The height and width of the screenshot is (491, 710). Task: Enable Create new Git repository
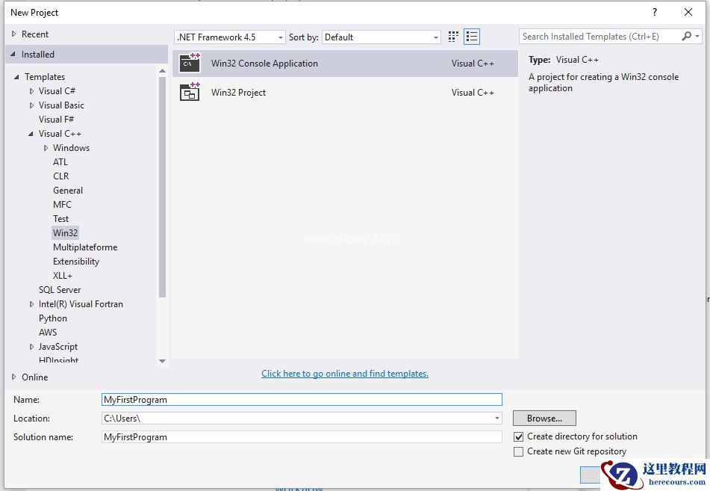pos(518,451)
